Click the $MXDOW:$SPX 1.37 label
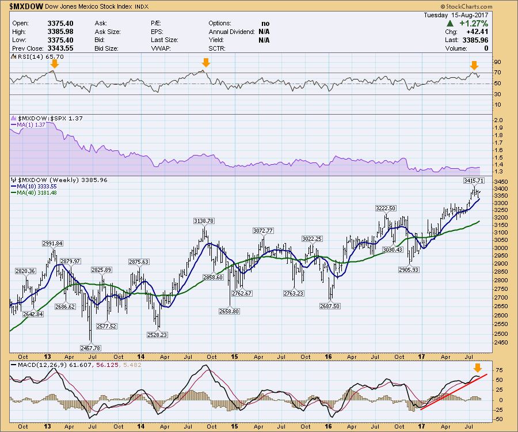This screenshot has width=518, height=432. (x=50, y=118)
